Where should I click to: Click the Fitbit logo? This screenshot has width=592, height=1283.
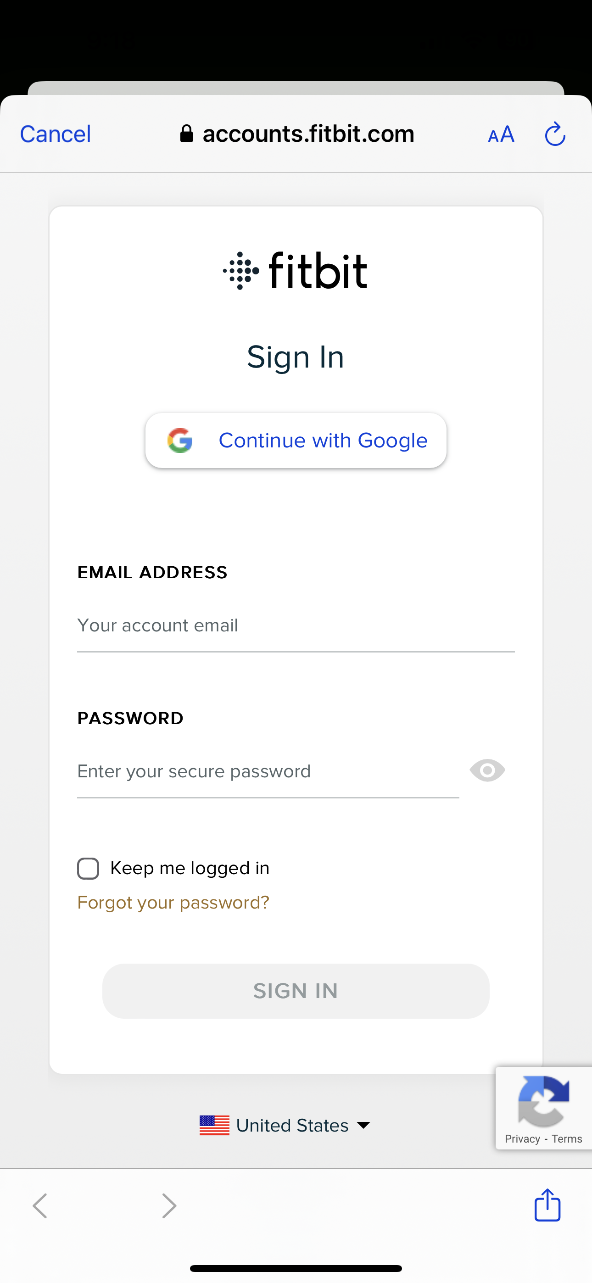click(296, 270)
